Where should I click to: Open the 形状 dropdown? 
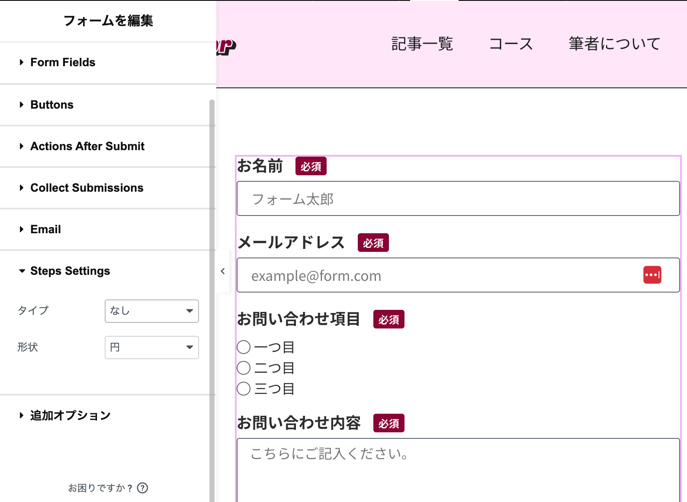[151, 348]
